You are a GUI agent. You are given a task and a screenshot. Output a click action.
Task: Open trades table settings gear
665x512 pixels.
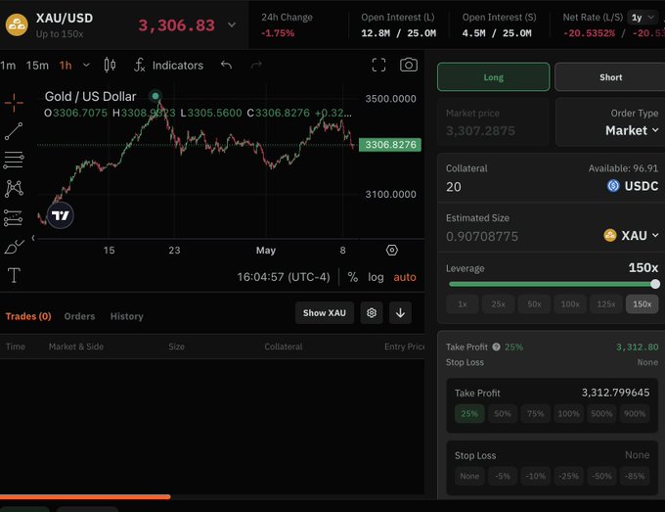[x=372, y=313]
